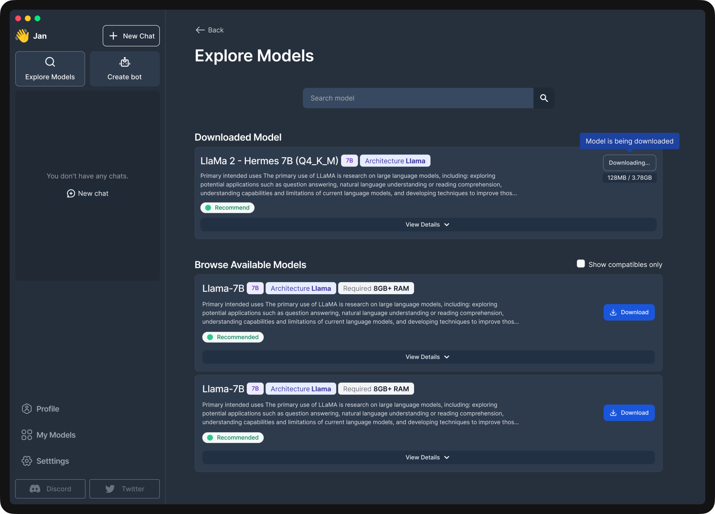715x514 pixels.
Task: Expand View Details for LlaMa 2 Hermes
Action: coord(428,225)
